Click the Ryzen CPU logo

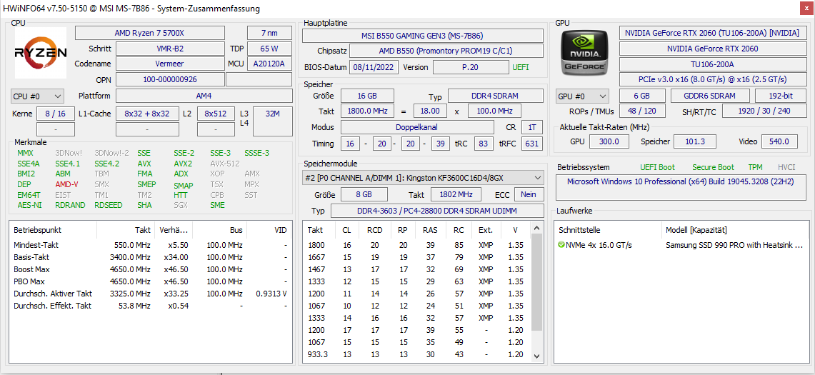pos(41,53)
